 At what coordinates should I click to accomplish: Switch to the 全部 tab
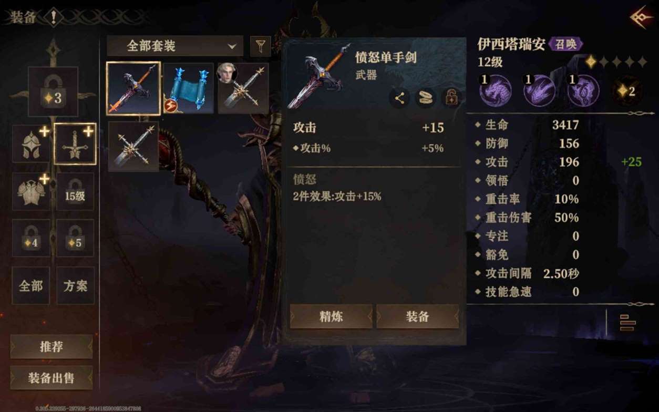coord(31,285)
